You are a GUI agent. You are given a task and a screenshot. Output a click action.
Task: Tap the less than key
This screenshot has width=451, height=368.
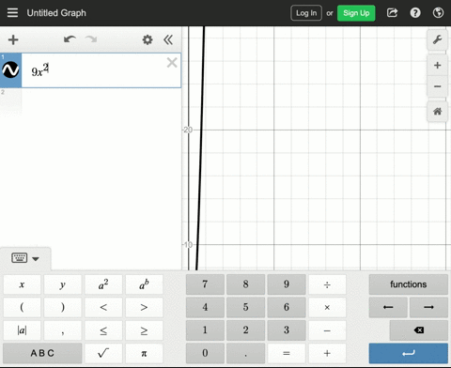[x=103, y=307]
